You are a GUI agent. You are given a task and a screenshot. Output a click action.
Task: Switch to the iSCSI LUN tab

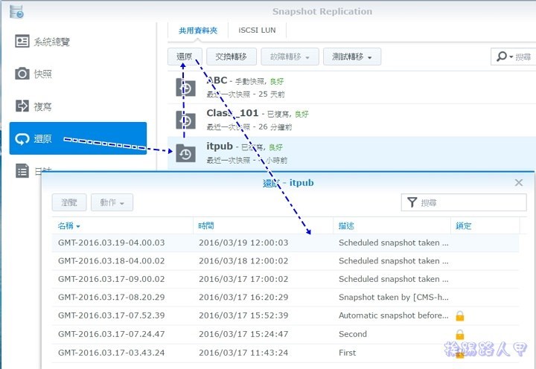coord(257,31)
